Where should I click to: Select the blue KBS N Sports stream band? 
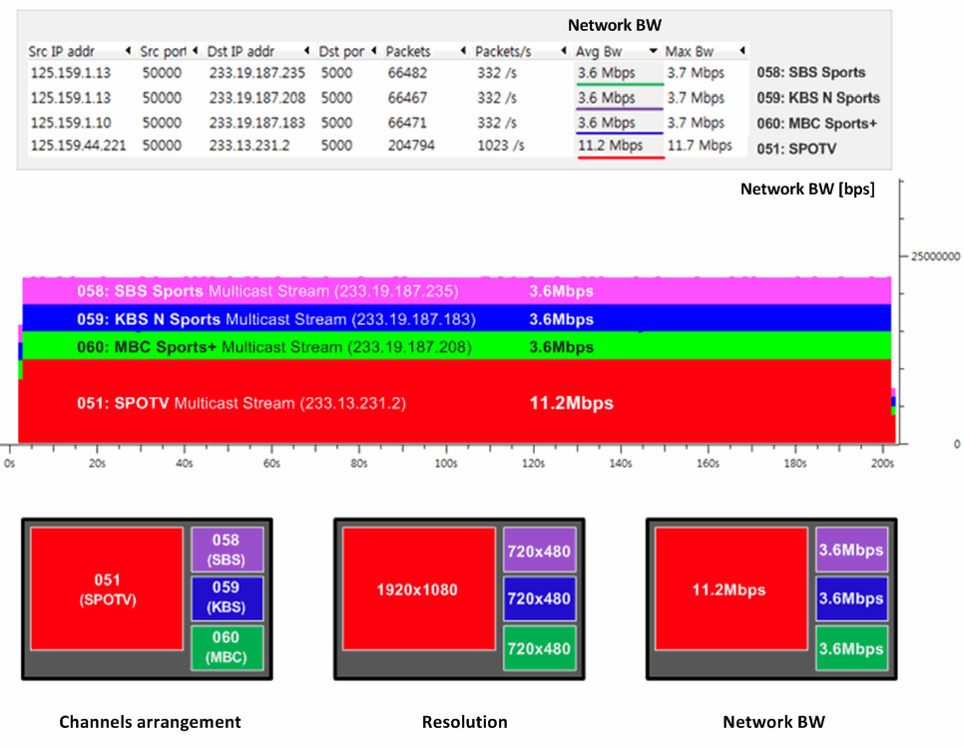[x=457, y=318]
